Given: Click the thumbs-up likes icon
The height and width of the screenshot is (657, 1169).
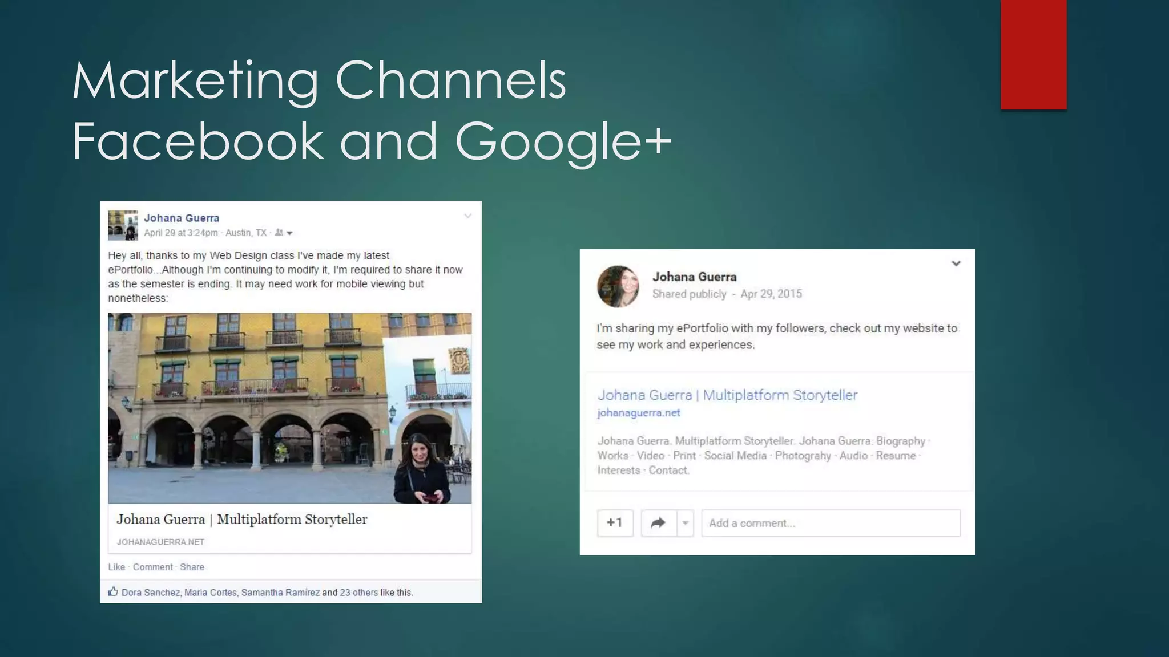Looking at the screenshot, I should [113, 591].
